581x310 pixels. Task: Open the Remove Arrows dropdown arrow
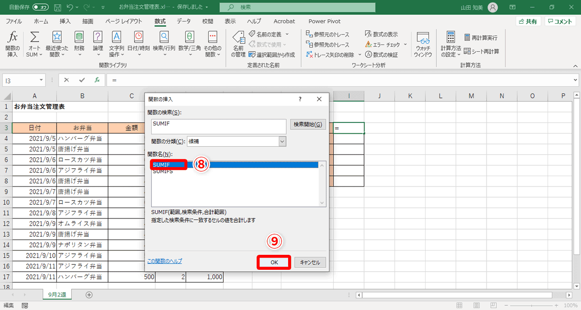pyautogui.click(x=359, y=55)
